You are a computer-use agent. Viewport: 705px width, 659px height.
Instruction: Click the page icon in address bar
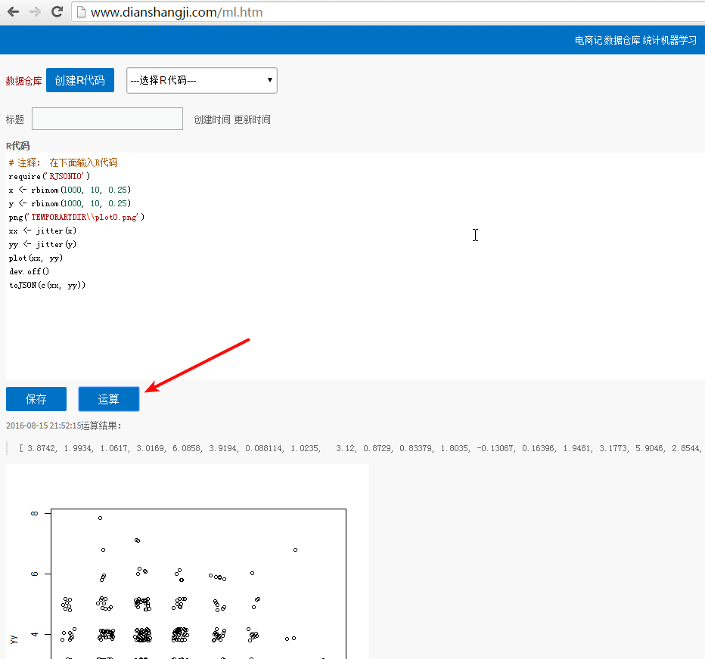click(x=81, y=12)
